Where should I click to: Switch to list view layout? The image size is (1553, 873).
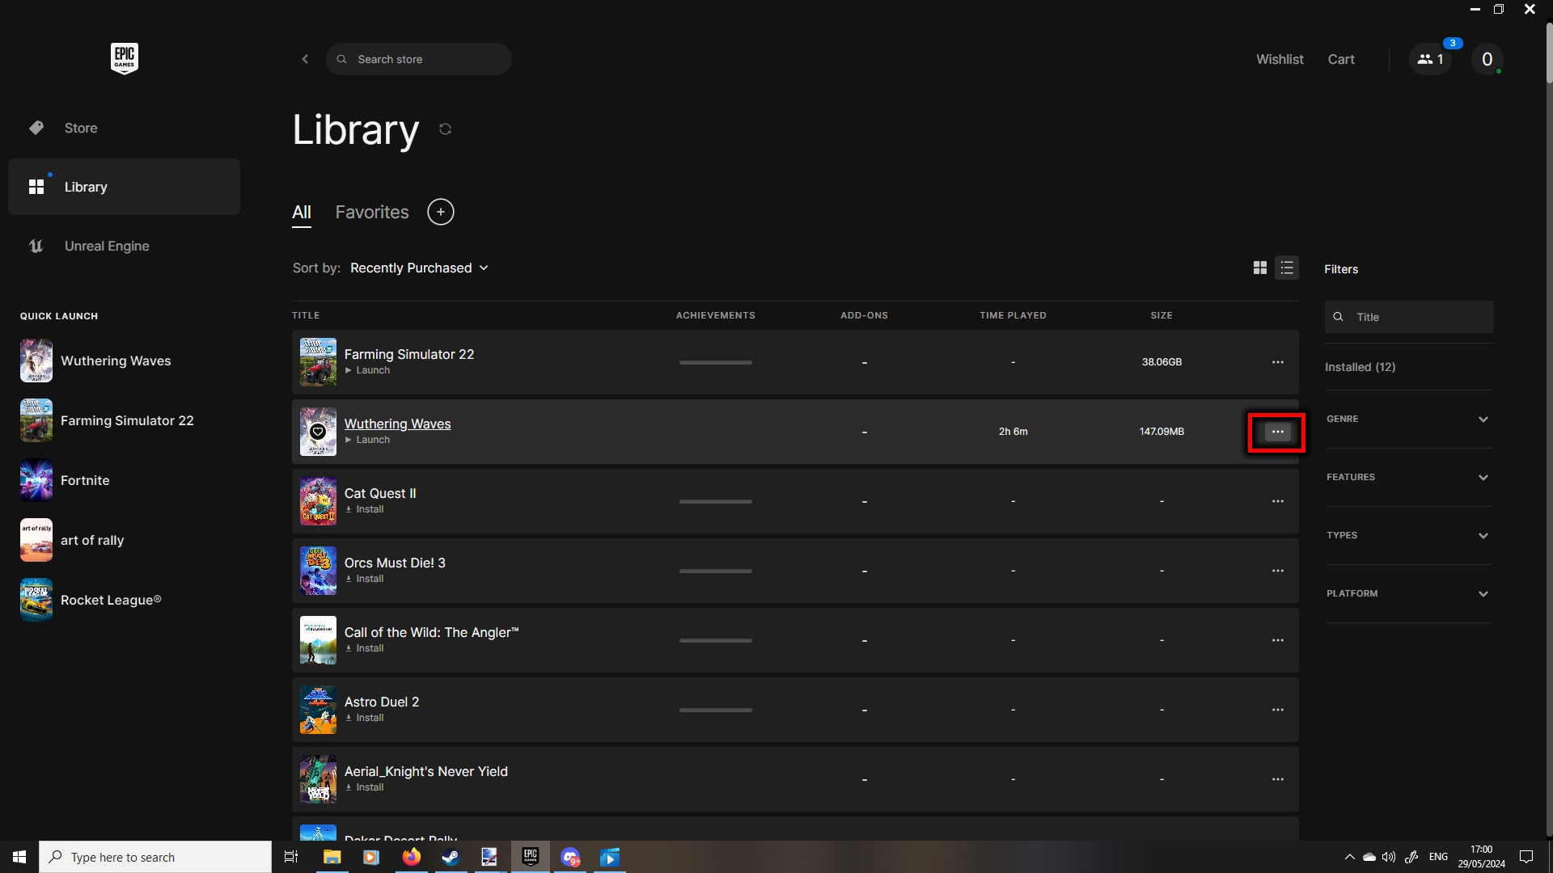tap(1287, 268)
